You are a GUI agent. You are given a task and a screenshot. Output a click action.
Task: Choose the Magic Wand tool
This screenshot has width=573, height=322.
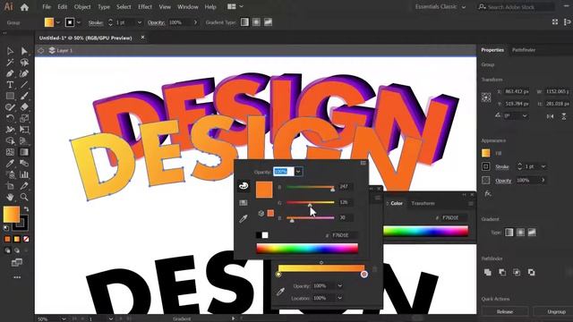pos(10,63)
